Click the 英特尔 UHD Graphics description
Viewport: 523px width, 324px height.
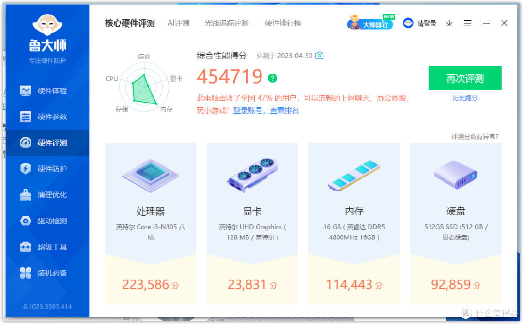(x=252, y=232)
